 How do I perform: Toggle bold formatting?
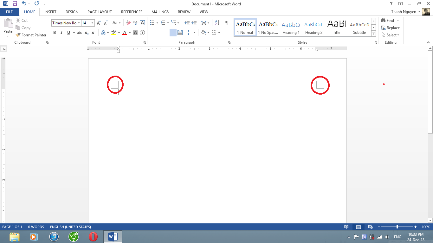[x=55, y=33]
